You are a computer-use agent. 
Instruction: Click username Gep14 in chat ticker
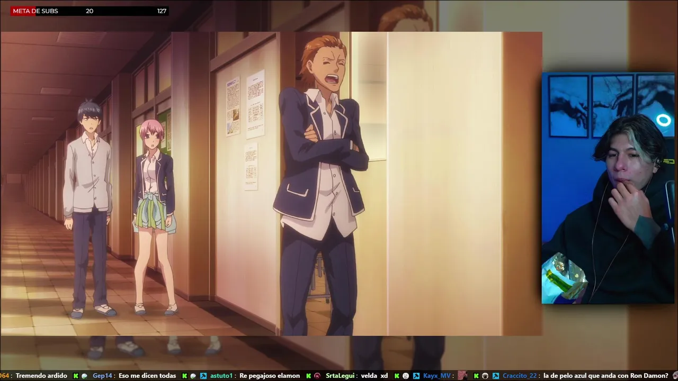(102, 376)
